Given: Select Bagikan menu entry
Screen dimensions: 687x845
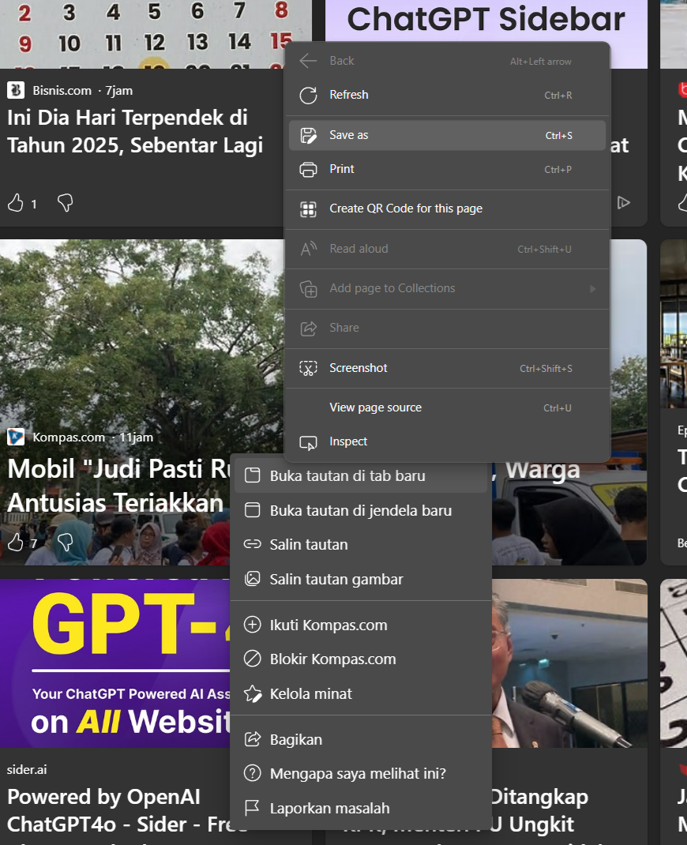Looking at the screenshot, I should [x=361, y=739].
